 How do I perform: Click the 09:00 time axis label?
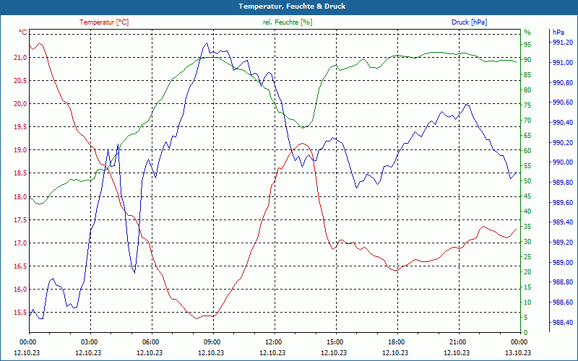click(212, 342)
